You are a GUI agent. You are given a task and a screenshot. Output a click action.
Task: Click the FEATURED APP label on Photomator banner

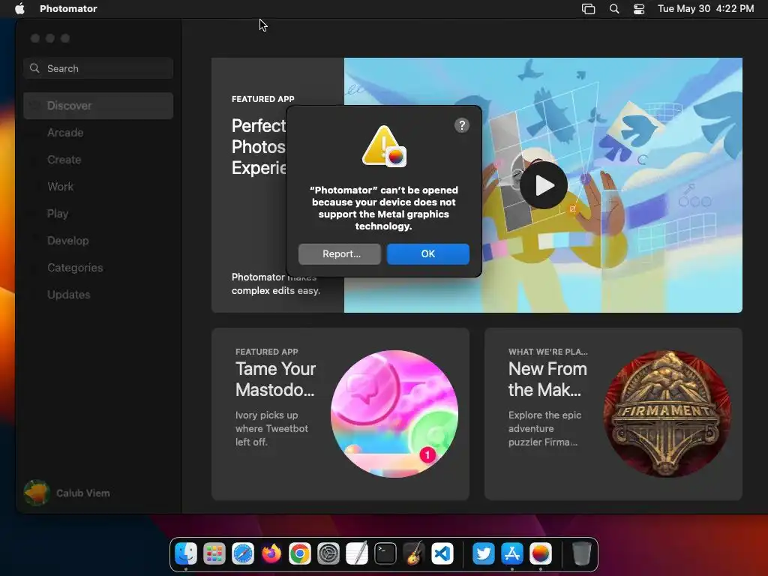point(263,99)
